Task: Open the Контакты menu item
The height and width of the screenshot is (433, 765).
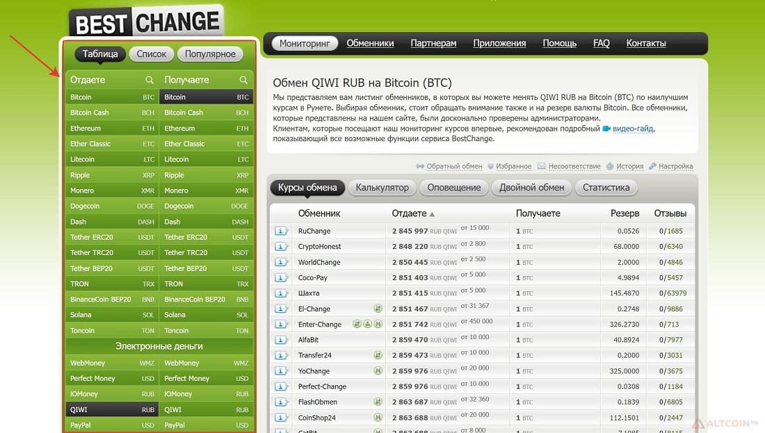Action: point(646,43)
